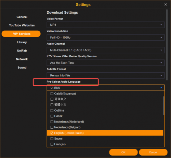Enable the 简体中文 language checkbox

click(52, 99)
